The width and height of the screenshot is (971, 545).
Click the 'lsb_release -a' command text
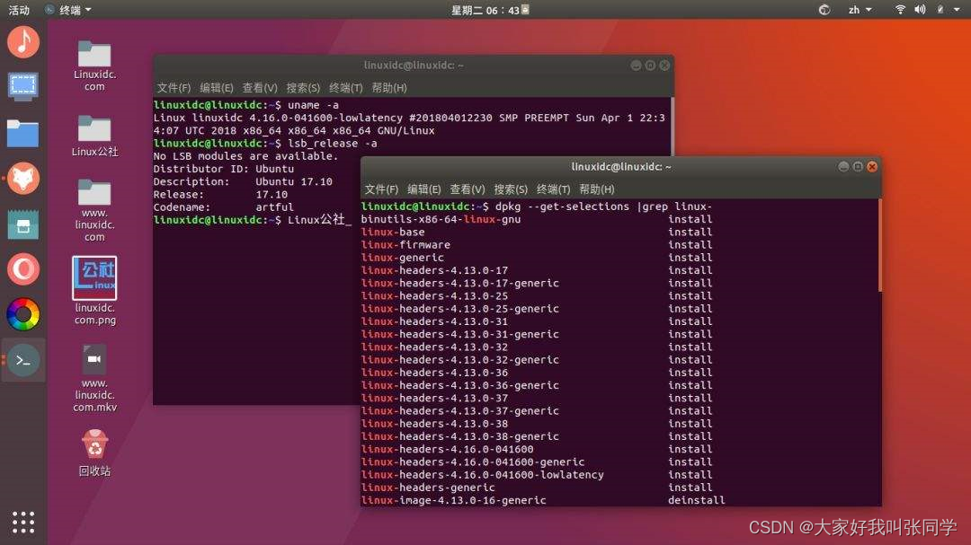[x=332, y=144]
